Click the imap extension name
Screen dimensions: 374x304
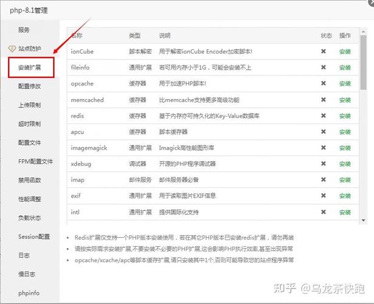pyautogui.click(x=77, y=180)
